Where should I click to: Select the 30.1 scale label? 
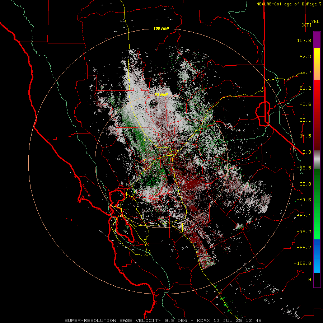[305, 120]
